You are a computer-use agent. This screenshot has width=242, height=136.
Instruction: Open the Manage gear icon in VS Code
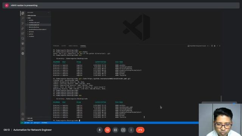23,119
